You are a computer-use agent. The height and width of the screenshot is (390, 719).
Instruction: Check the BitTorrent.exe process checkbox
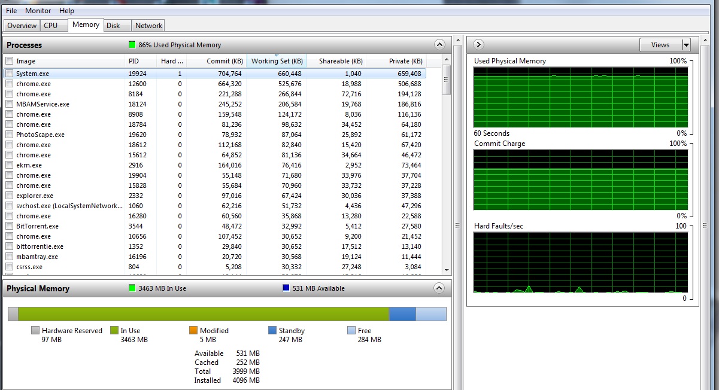coord(9,226)
